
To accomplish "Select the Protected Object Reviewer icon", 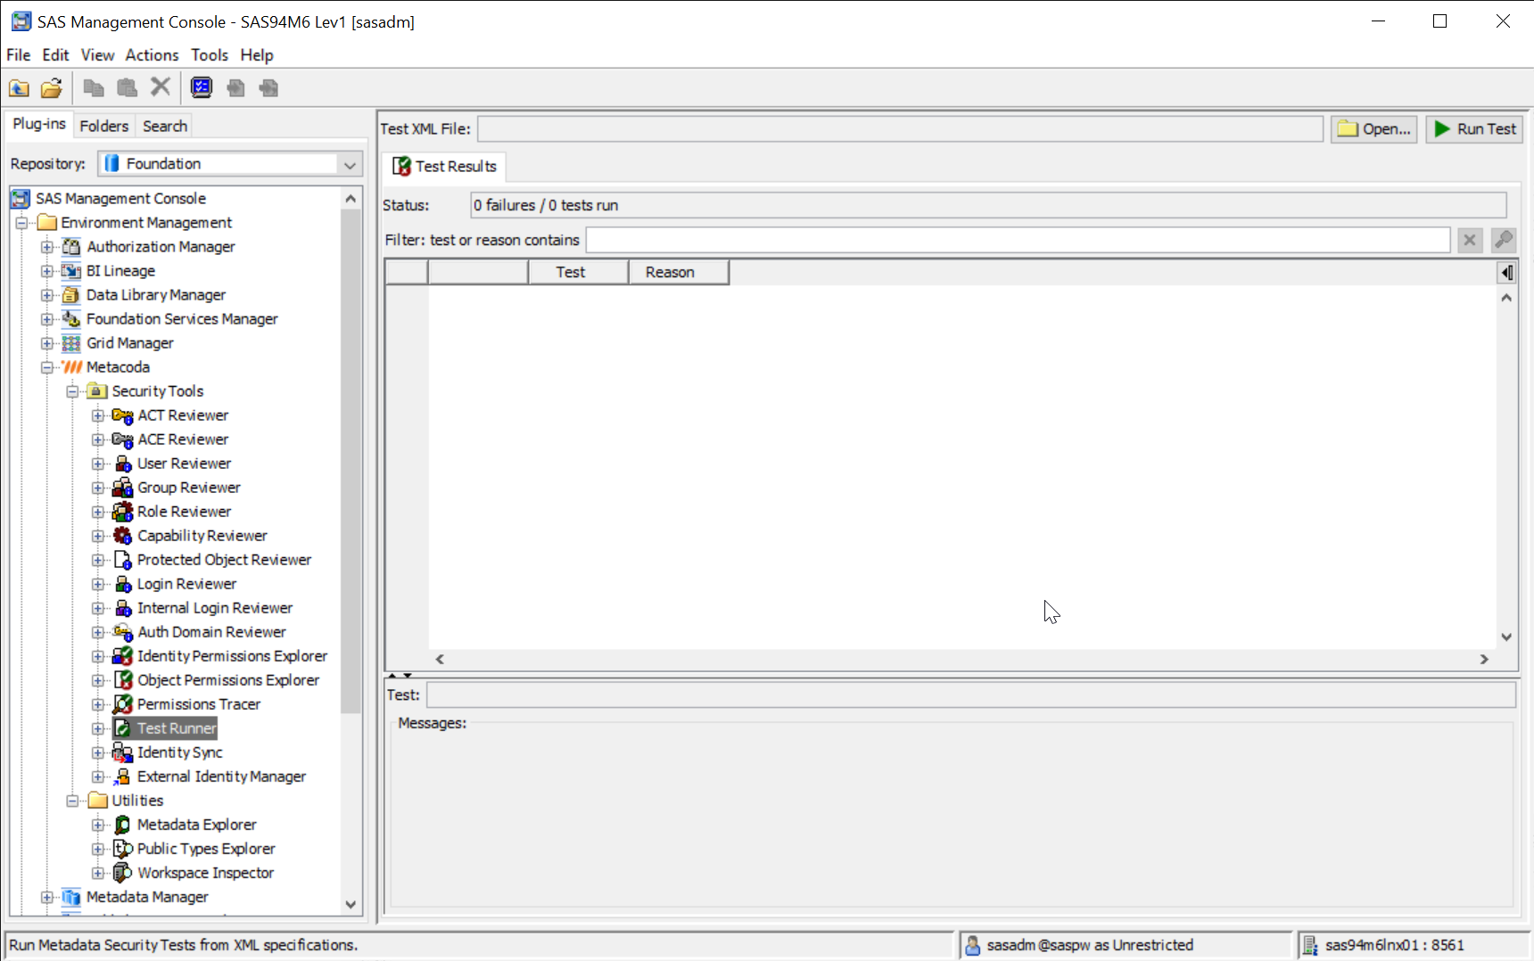I will (x=123, y=560).
